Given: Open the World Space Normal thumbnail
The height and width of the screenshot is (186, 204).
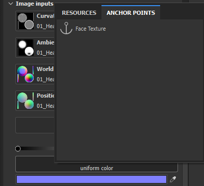Looking at the screenshot, I should point(25,74).
